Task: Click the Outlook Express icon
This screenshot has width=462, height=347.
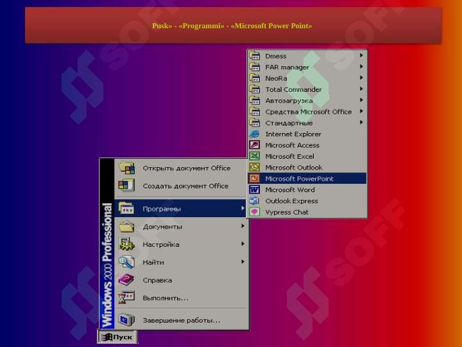Action: click(254, 200)
